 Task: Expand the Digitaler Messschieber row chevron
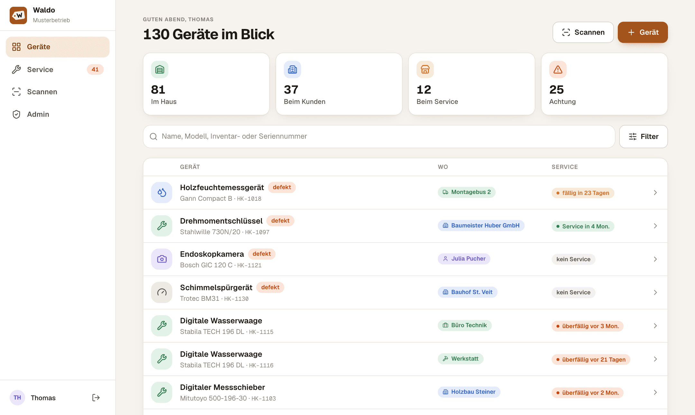coord(655,392)
